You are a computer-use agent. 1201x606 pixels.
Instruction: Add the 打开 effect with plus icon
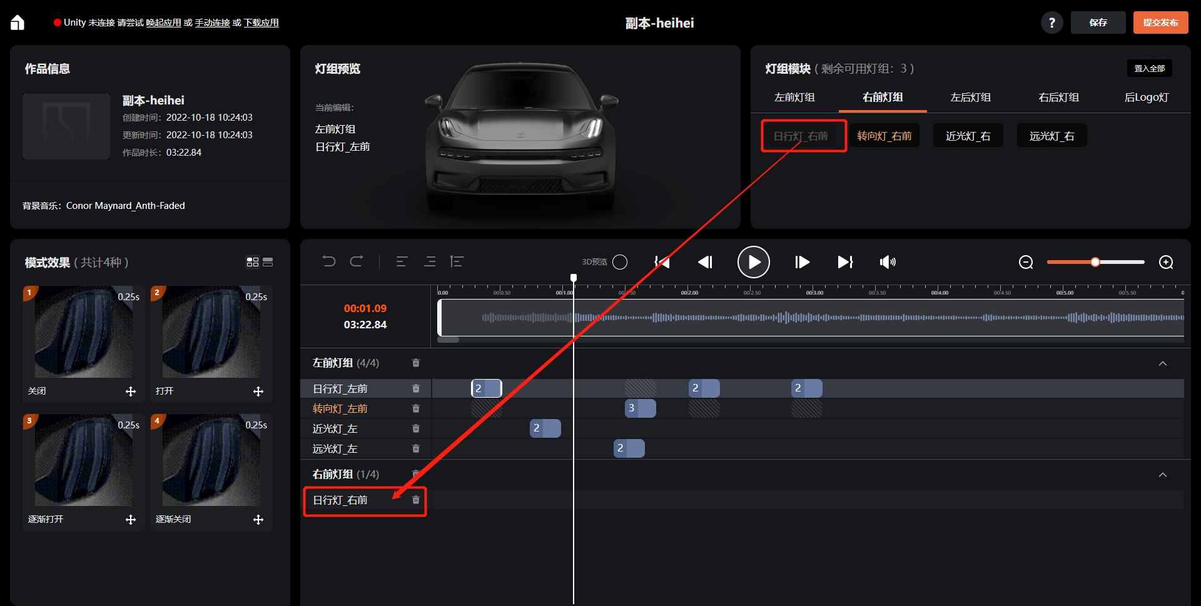coord(258,391)
